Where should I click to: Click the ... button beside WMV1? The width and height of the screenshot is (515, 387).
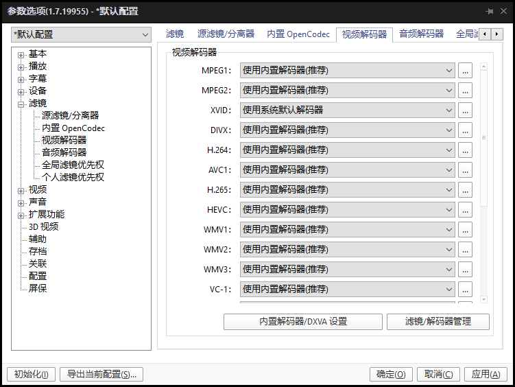pos(465,229)
